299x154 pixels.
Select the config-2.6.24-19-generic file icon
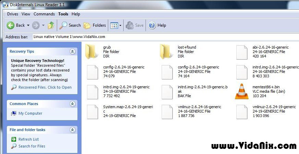pyautogui.click(x=167, y=72)
